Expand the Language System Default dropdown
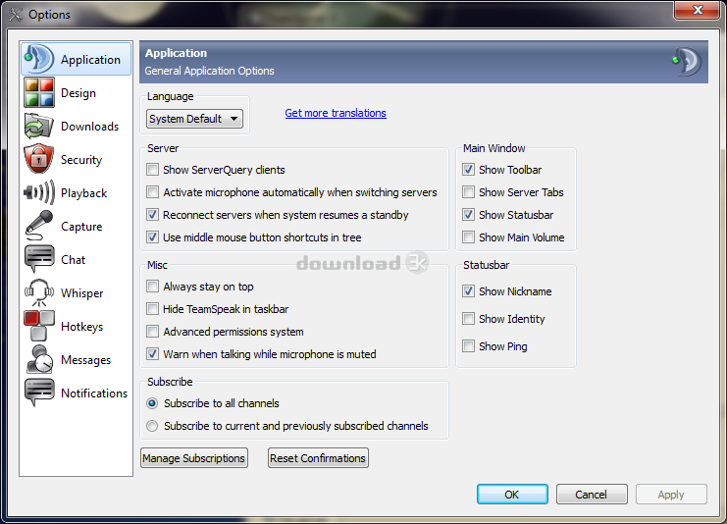The height and width of the screenshot is (524, 727). pyautogui.click(x=195, y=119)
